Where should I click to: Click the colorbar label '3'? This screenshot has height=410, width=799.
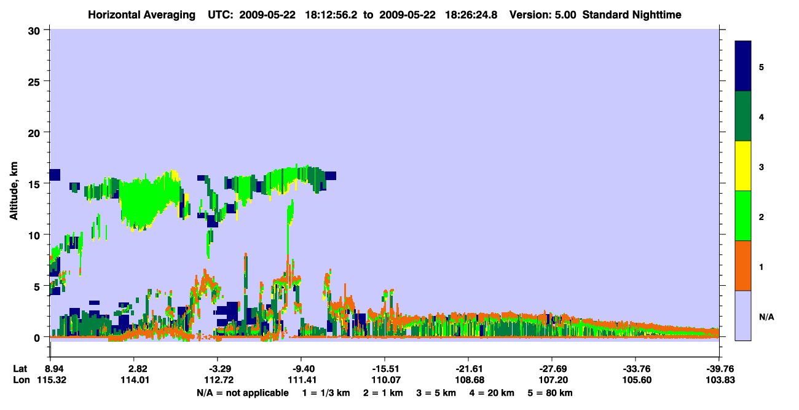[762, 166]
